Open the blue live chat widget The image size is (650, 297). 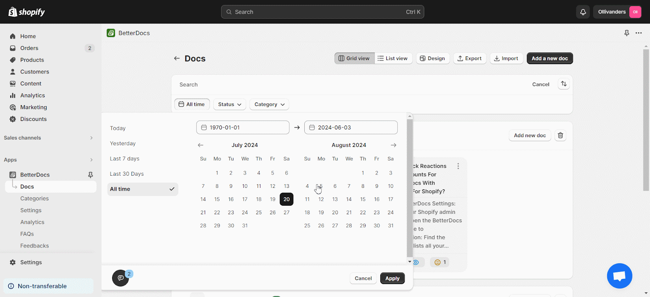620,276
